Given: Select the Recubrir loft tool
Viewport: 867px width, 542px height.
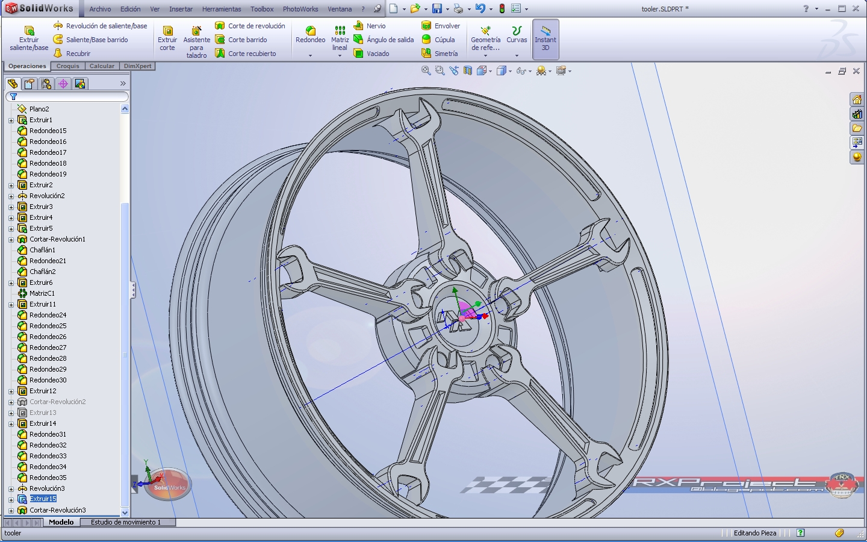Looking at the screenshot, I should [72, 54].
